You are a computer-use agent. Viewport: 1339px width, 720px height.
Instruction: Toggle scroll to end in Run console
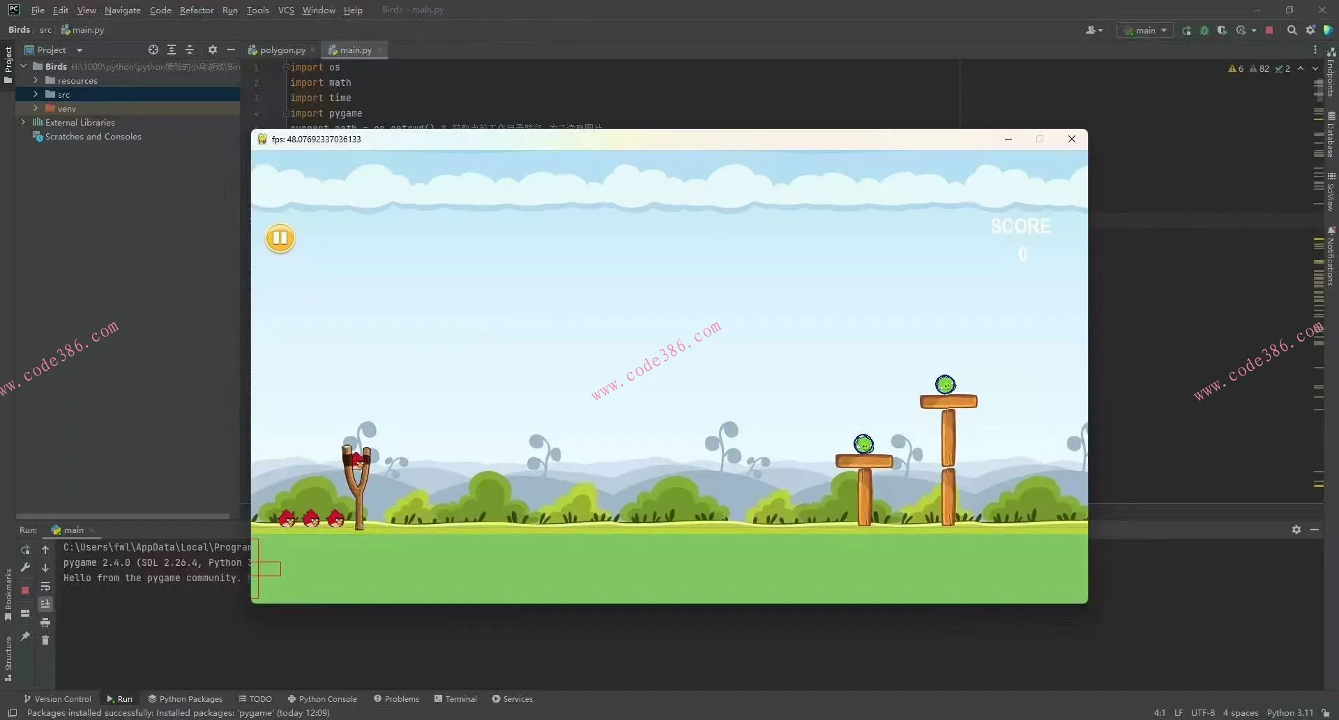point(45,604)
